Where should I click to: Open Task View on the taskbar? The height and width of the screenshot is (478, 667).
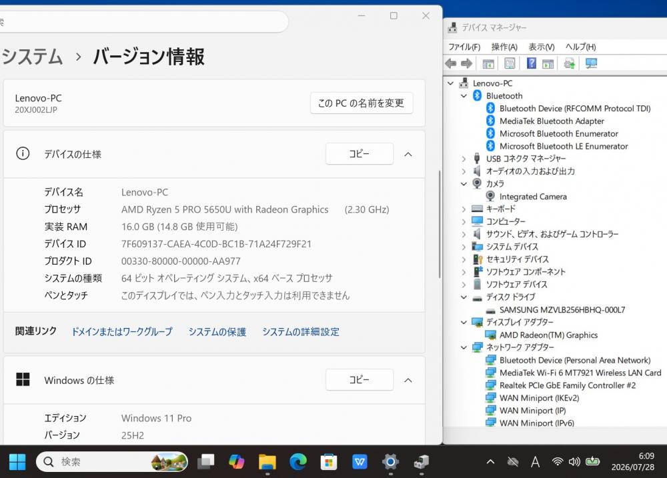click(206, 462)
